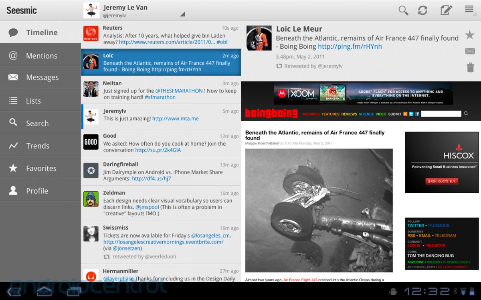Screen dimensions: 481x300
Task: Click the boingboing search input field
Action: pos(441,114)
